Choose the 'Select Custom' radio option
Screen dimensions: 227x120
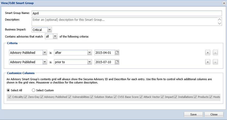[x=34, y=90]
